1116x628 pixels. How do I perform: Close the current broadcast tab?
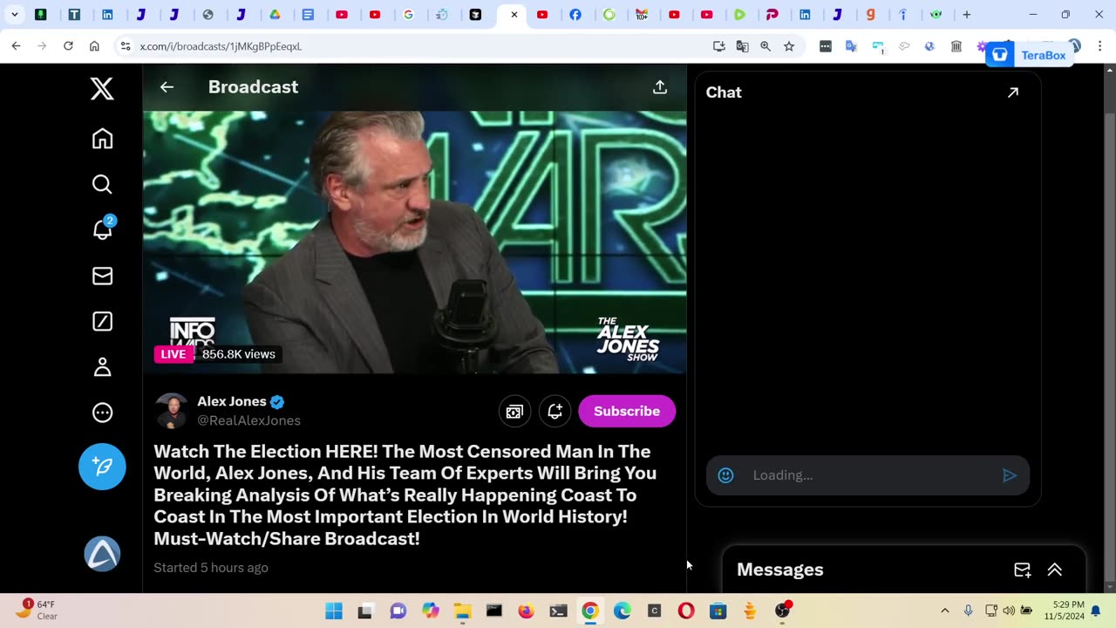click(514, 15)
